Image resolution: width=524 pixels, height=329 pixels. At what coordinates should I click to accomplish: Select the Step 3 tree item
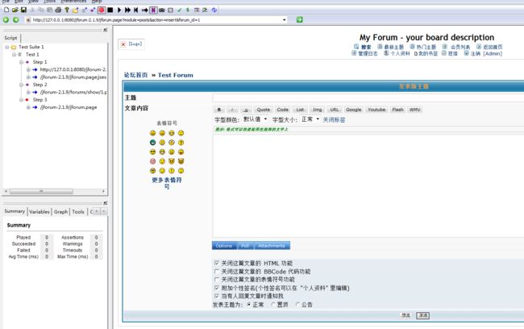tap(40, 100)
